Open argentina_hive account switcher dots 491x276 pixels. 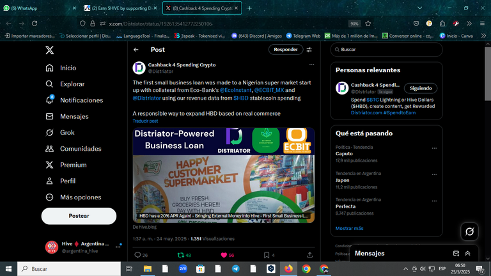(118, 247)
